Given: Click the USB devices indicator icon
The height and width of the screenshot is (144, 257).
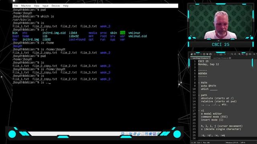Looking at the screenshot, I should click(x=139, y=134).
